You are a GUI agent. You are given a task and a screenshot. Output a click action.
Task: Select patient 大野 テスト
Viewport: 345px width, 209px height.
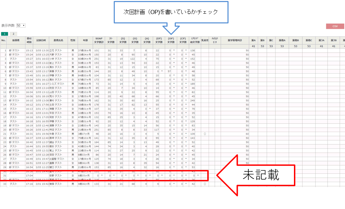click(x=56, y=54)
